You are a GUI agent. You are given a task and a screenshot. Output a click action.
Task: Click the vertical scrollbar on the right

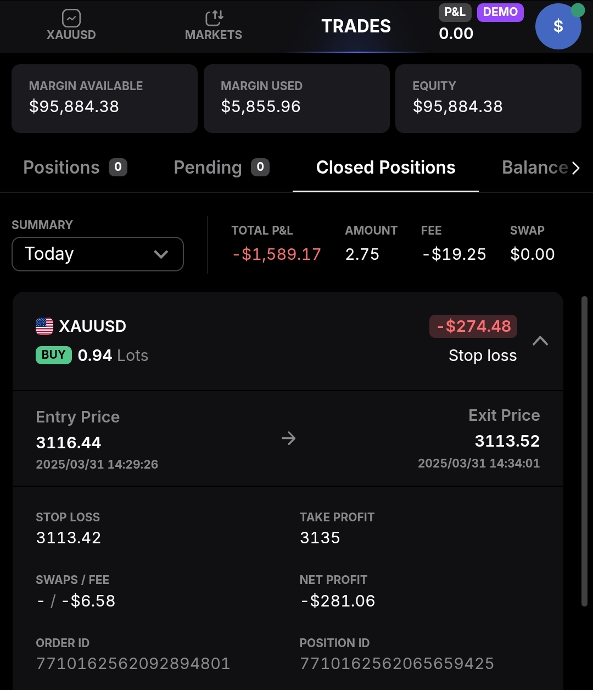pyautogui.click(x=584, y=450)
